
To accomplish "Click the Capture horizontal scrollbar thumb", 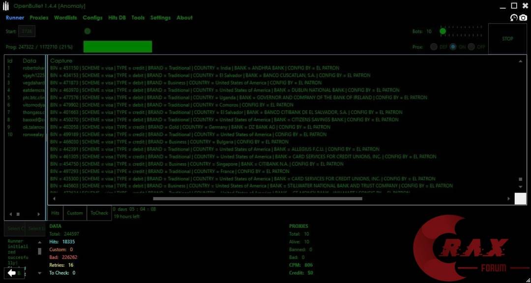I will pyautogui.click(x=258, y=198).
